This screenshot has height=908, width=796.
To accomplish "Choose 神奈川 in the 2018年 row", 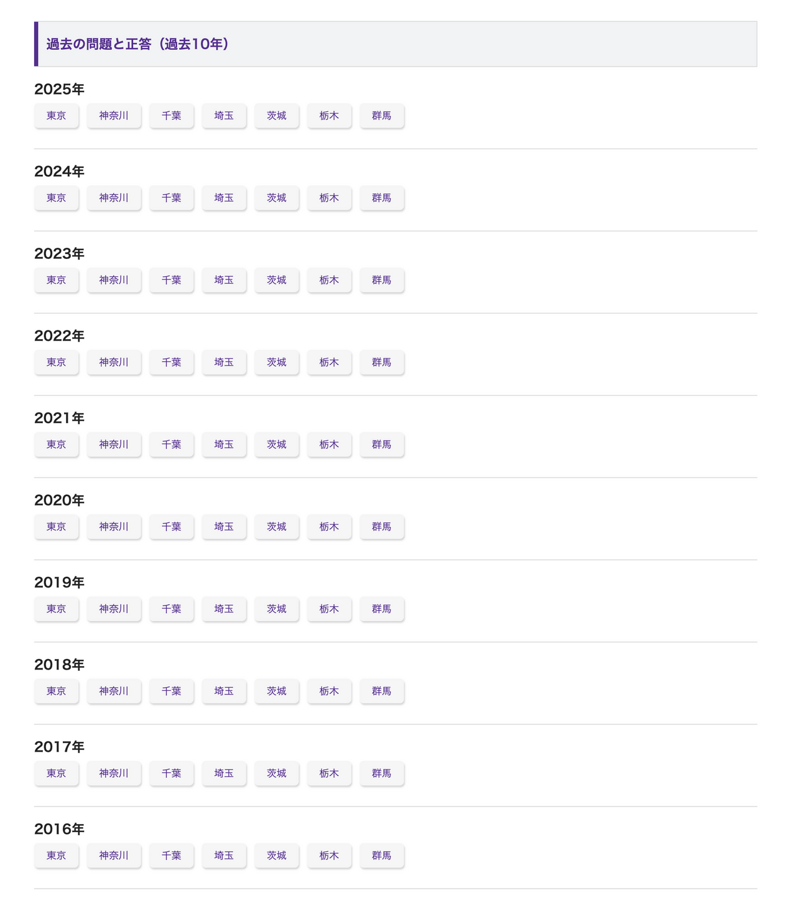I will (x=114, y=691).
